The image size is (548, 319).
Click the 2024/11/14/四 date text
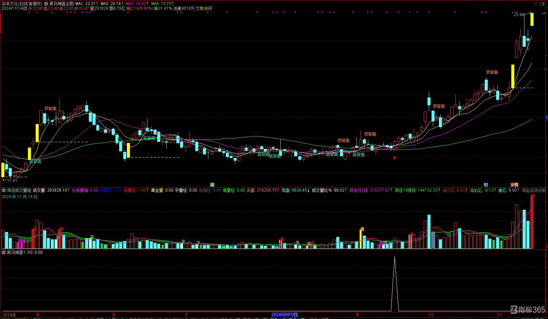(x=14, y=8)
